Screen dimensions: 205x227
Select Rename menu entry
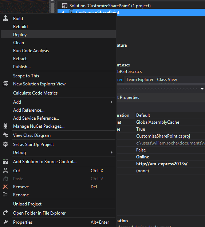pyautogui.click(x=58, y=195)
